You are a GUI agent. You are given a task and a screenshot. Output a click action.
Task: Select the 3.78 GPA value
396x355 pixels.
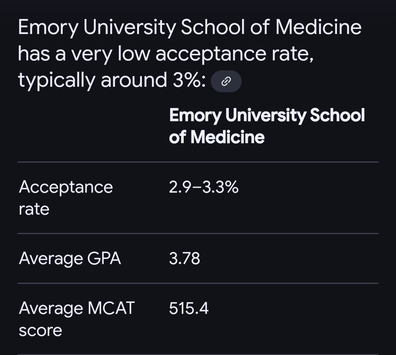[184, 259]
